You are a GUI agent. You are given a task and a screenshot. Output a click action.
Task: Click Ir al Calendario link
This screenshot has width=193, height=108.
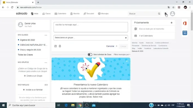click(x=146, y=36)
